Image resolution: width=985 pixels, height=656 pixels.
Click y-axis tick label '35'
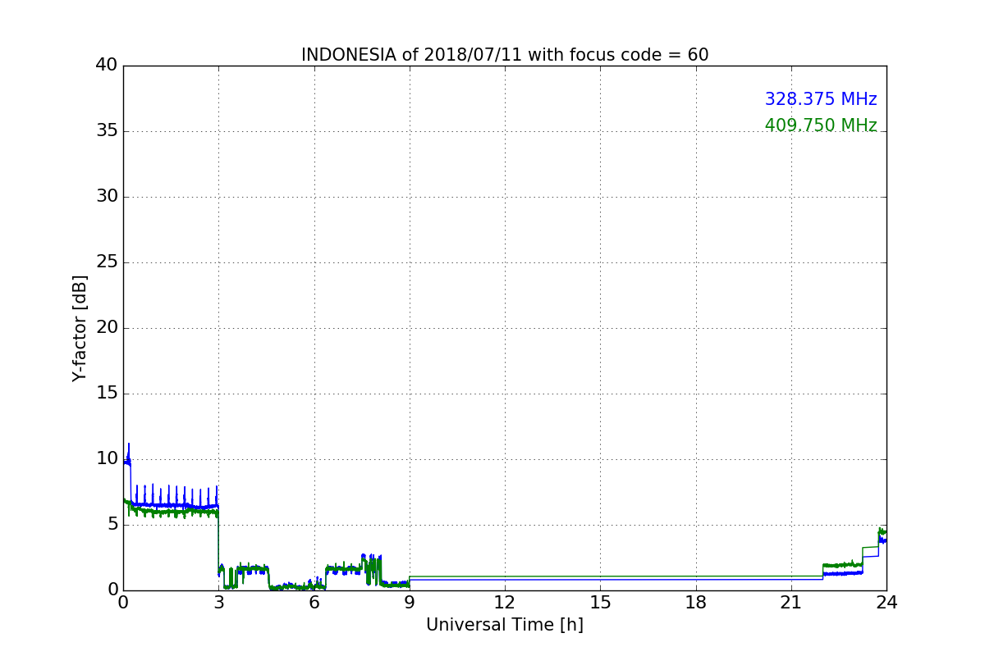click(107, 130)
